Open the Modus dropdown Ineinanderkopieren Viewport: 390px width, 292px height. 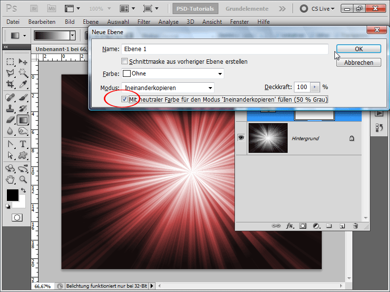point(168,88)
